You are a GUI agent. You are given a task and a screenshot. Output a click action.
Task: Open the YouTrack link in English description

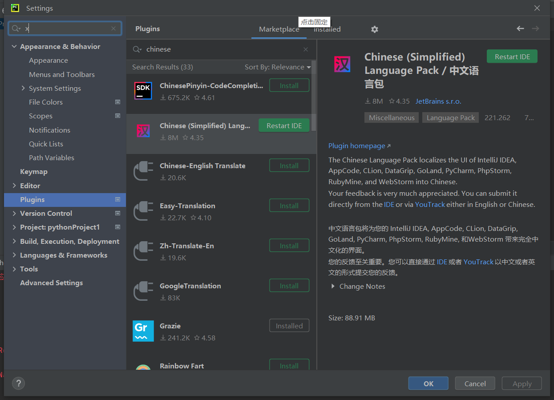(x=430, y=205)
